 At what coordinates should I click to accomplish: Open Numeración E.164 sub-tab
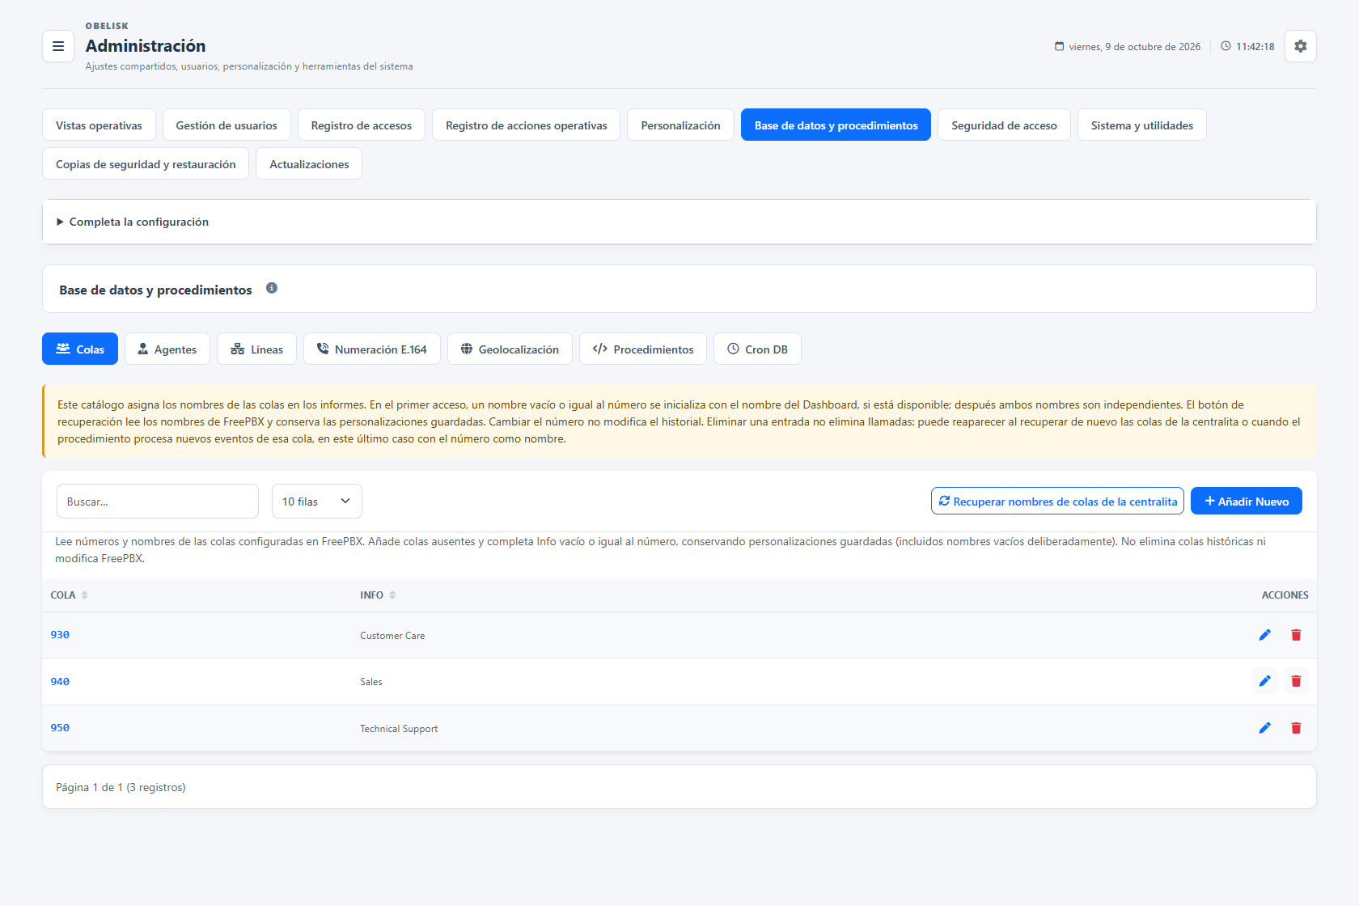click(x=372, y=349)
